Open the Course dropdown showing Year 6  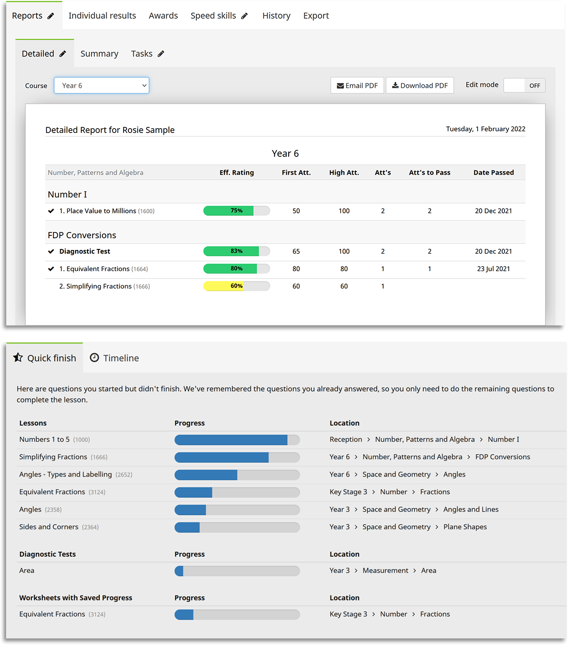tap(102, 85)
